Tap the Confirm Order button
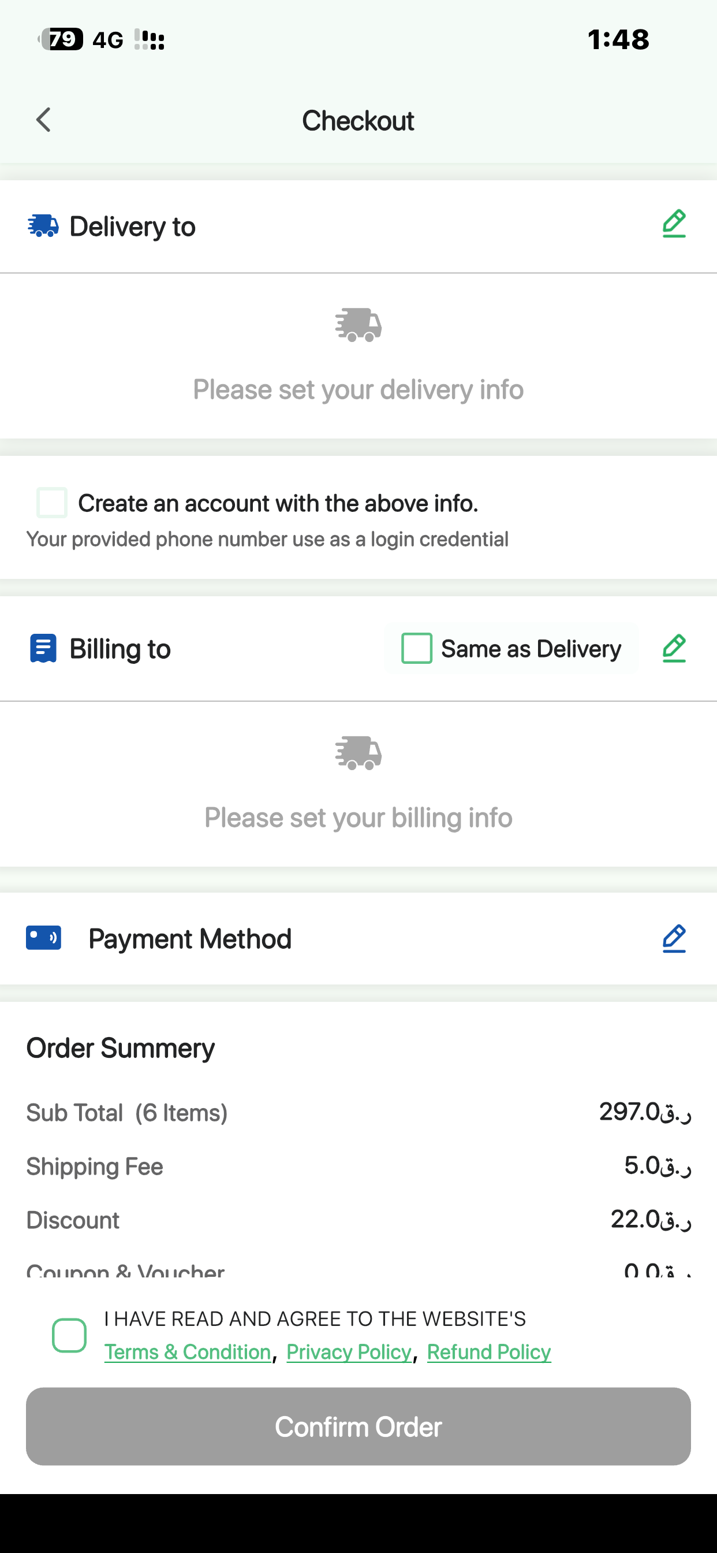 [358, 1426]
